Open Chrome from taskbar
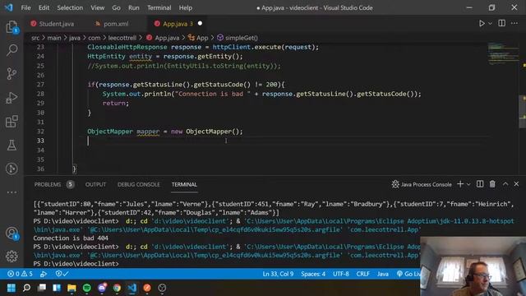Viewport: 526px width, 296px height. (x=117, y=288)
